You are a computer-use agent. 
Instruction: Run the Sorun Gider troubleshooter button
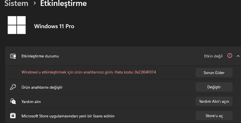214,73
